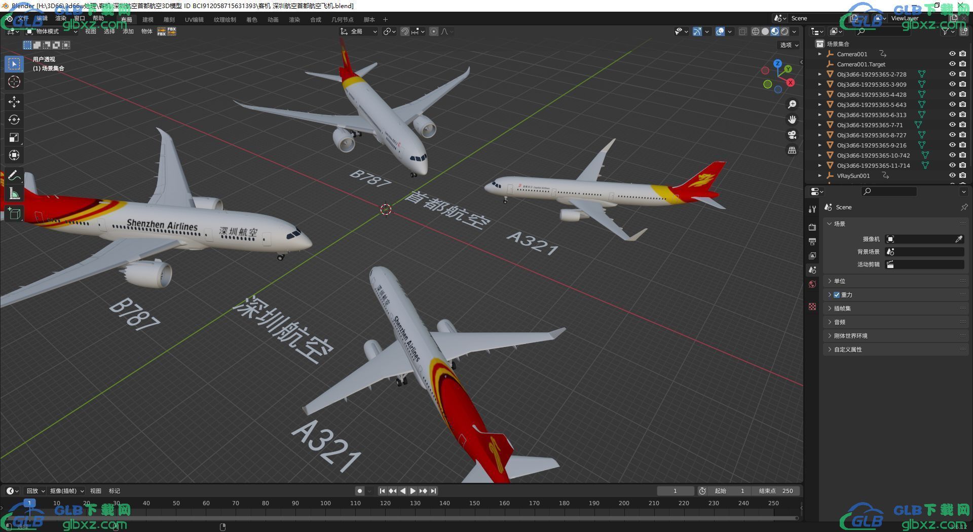Click the blue Z axis gizmo handle
The width and height of the screenshot is (973, 532).
777,64
